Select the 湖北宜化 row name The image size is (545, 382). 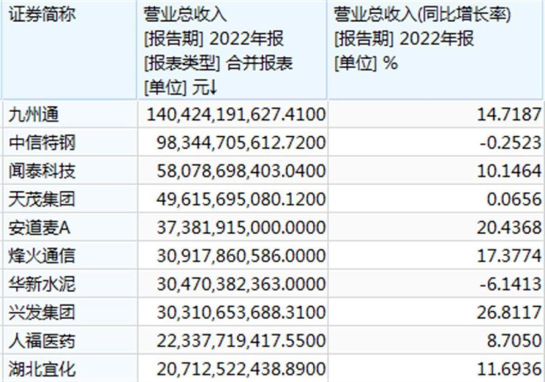[x=42, y=369]
